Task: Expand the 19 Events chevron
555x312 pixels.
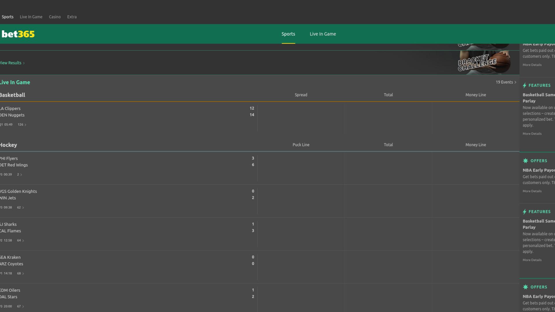Action: click(515, 82)
